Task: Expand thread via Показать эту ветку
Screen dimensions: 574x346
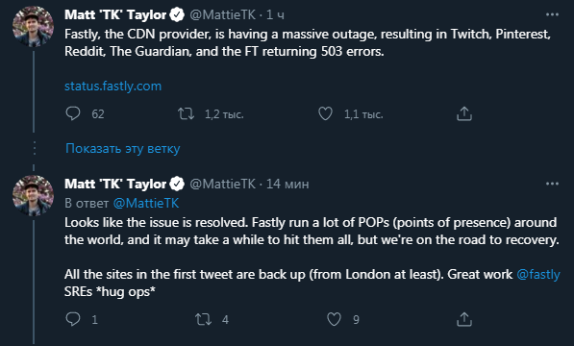Action: (123, 149)
